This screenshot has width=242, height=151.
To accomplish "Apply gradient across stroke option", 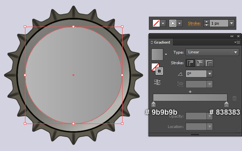I will (209, 63).
